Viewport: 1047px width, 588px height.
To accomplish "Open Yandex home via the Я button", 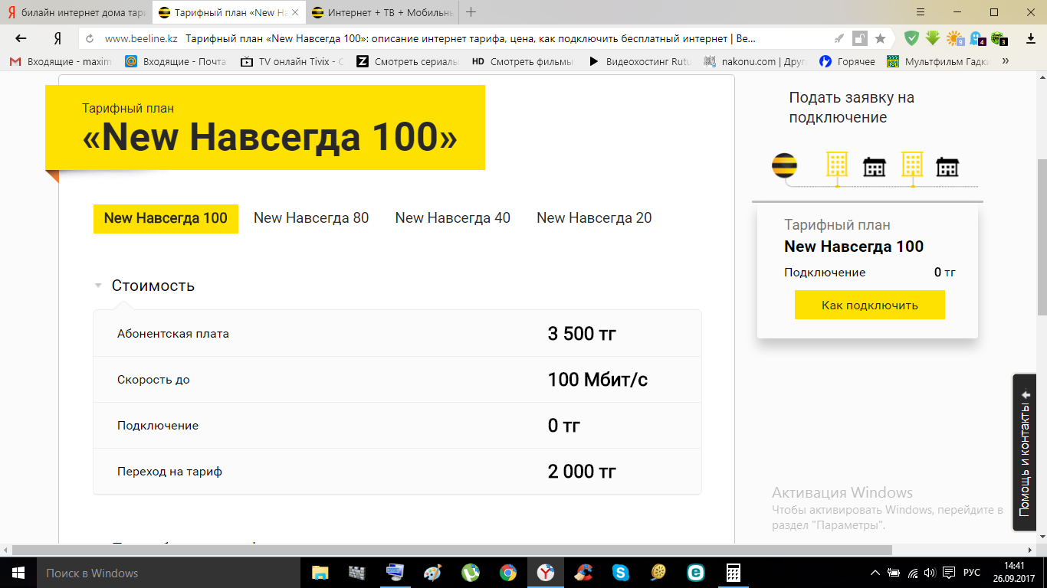I will pos(57,38).
